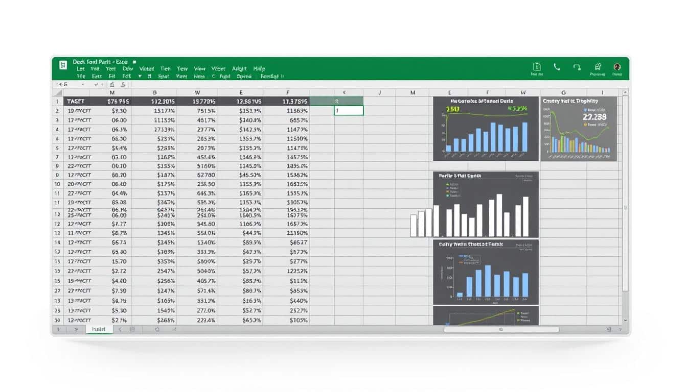Click the horizontal scrollbar thumb

click(501, 330)
